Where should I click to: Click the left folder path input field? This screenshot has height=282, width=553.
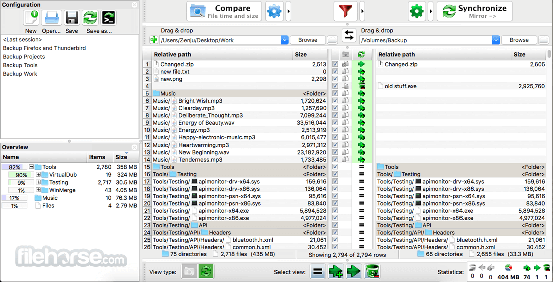[220, 40]
